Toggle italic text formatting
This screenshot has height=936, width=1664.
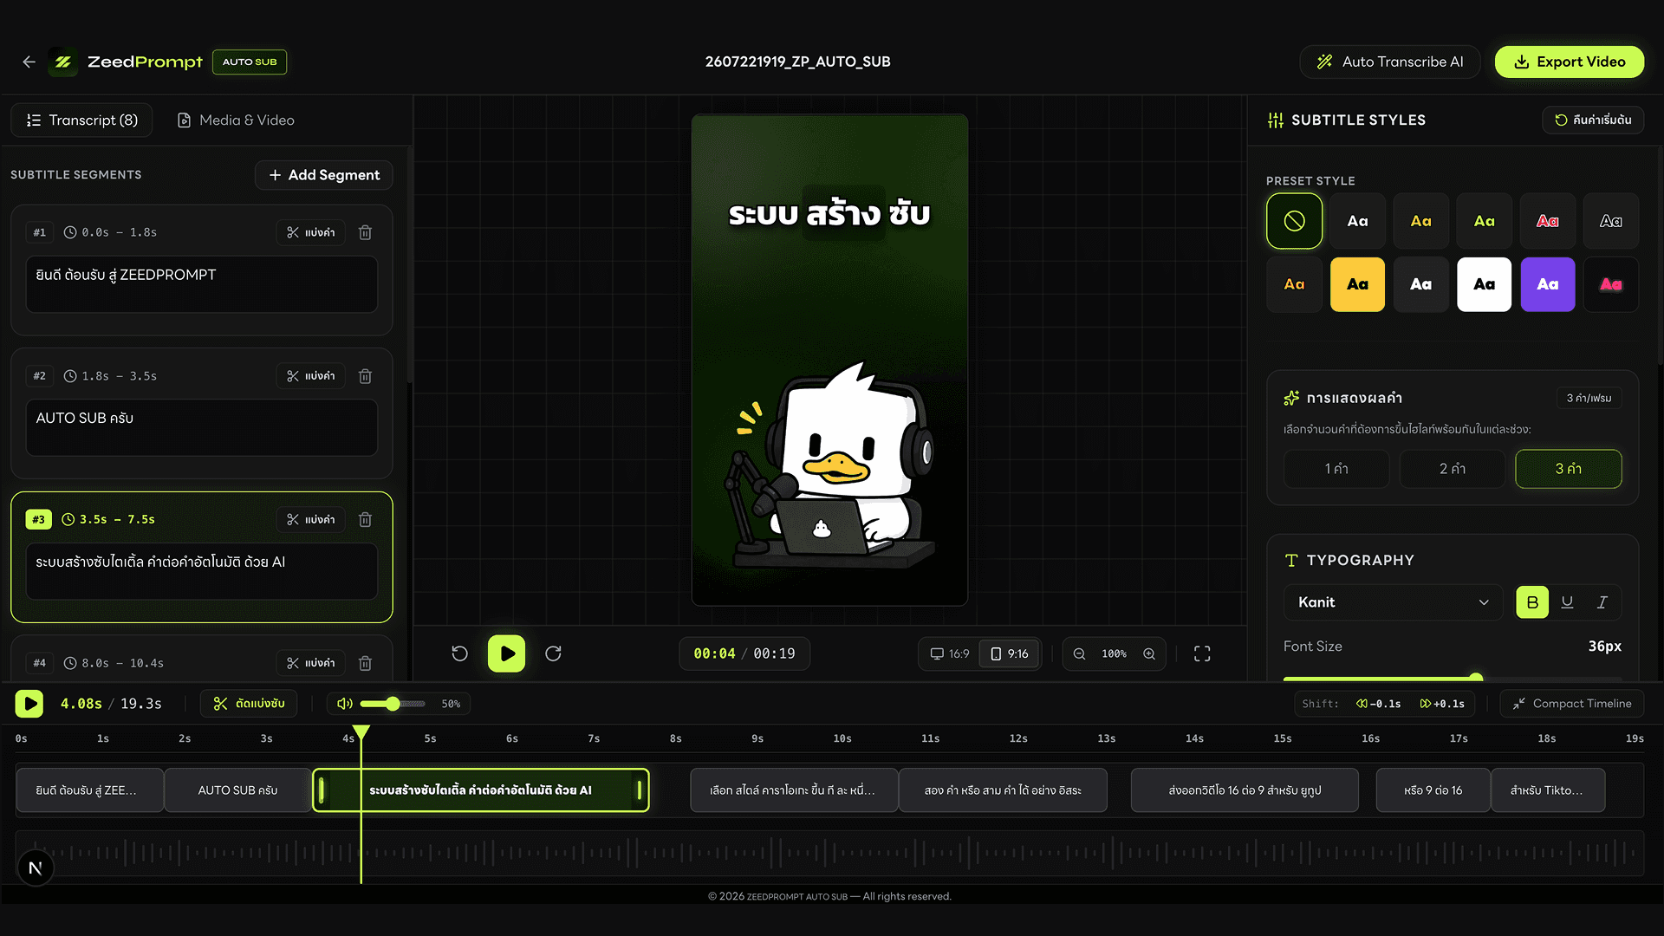click(x=1602, y=602)
